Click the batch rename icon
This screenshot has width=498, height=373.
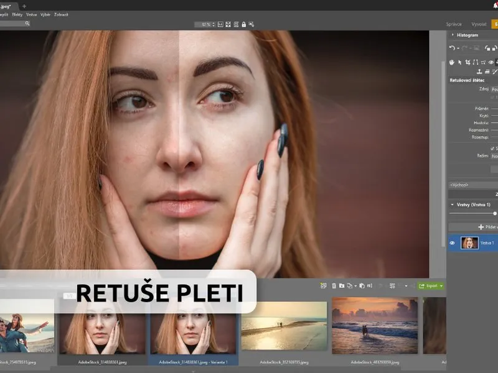pyautogui.click(x=370, y=286)
